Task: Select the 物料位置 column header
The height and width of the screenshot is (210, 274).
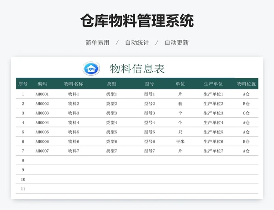Action: point(246,84)
